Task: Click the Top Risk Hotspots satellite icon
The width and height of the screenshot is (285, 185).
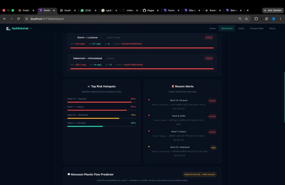Action: 89,86
